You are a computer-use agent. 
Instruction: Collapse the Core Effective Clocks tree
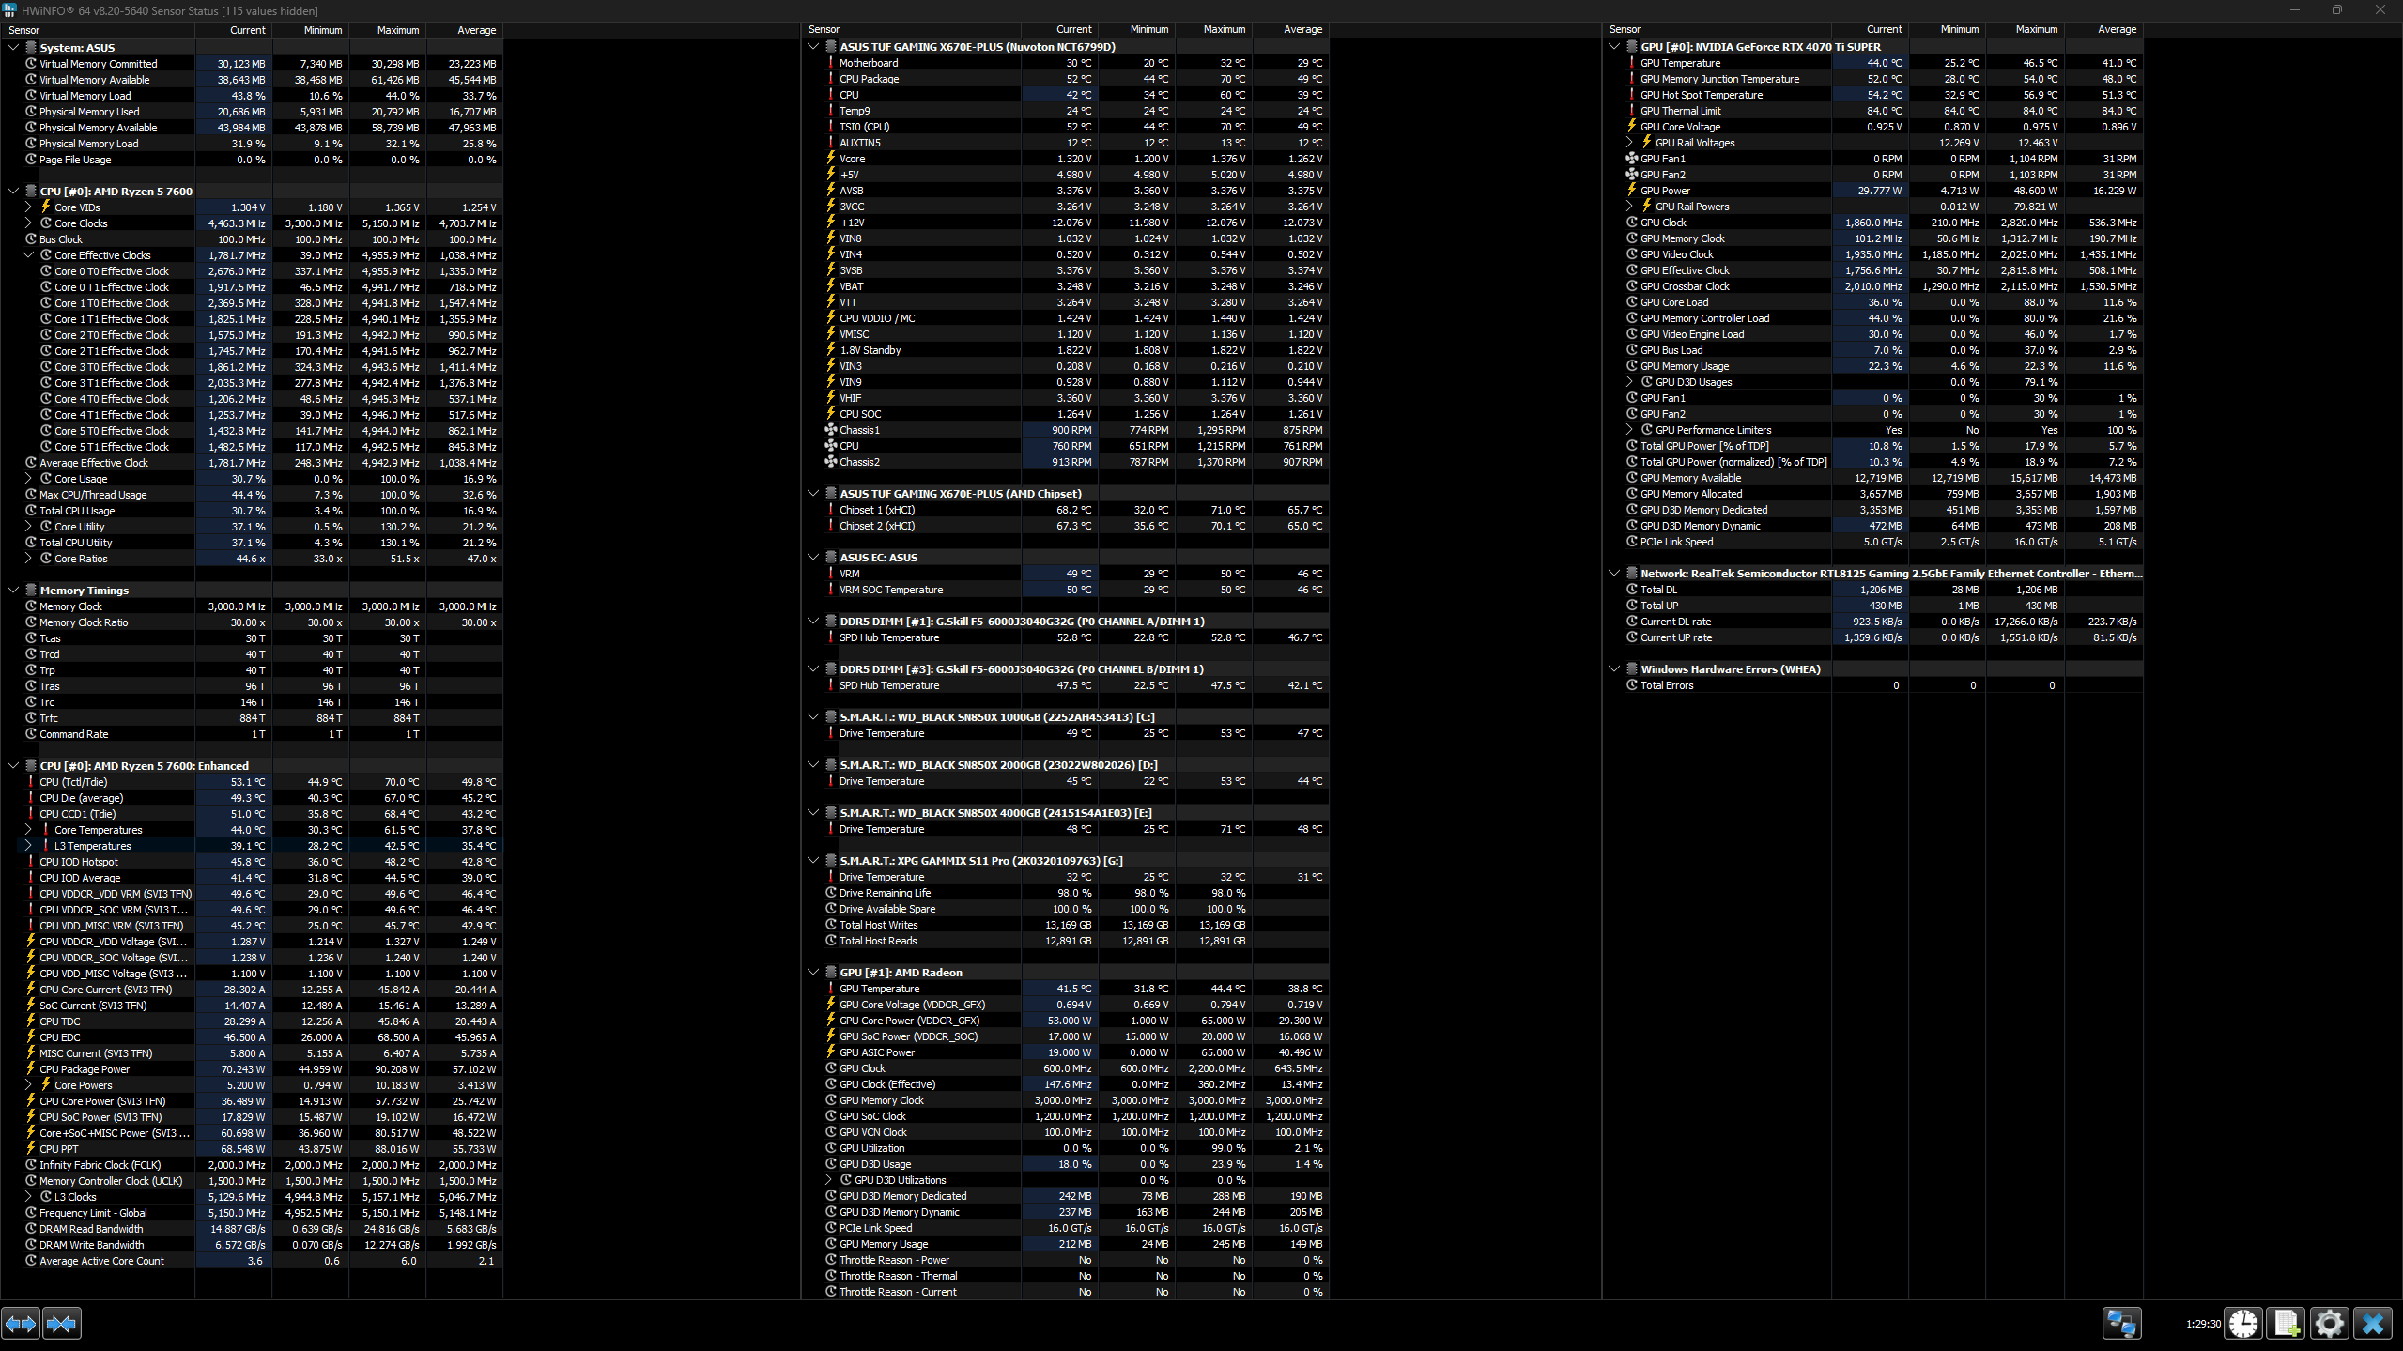tap(28, 255)
